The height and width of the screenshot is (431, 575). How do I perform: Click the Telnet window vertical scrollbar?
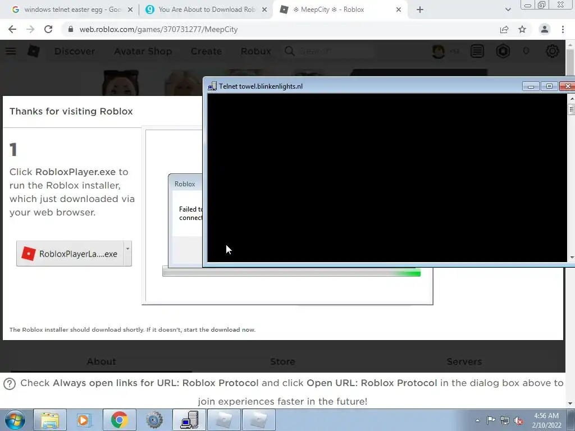571,178
